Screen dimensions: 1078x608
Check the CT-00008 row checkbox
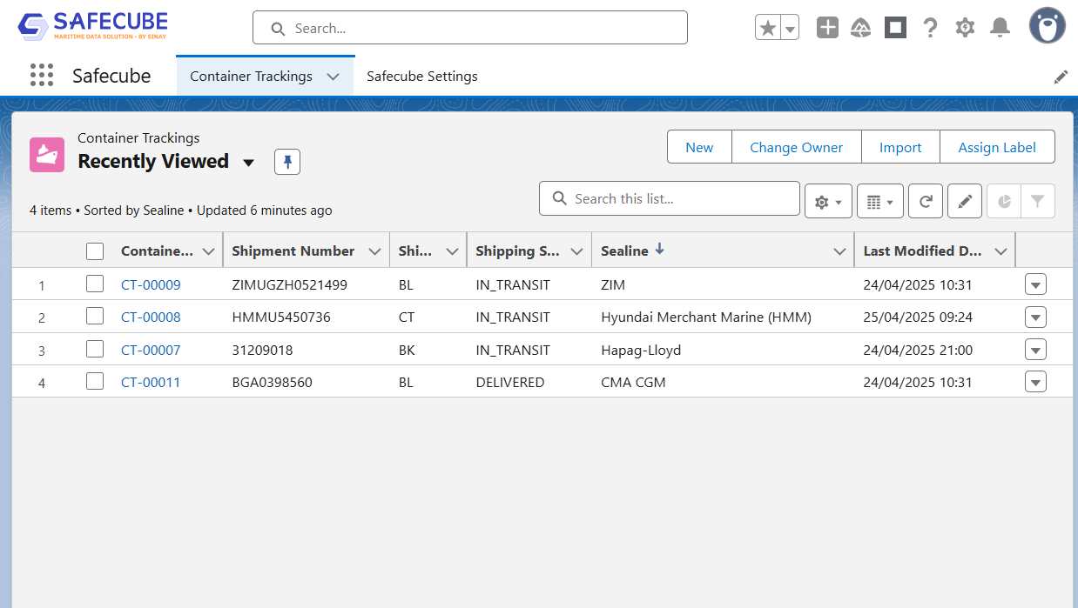95,316
